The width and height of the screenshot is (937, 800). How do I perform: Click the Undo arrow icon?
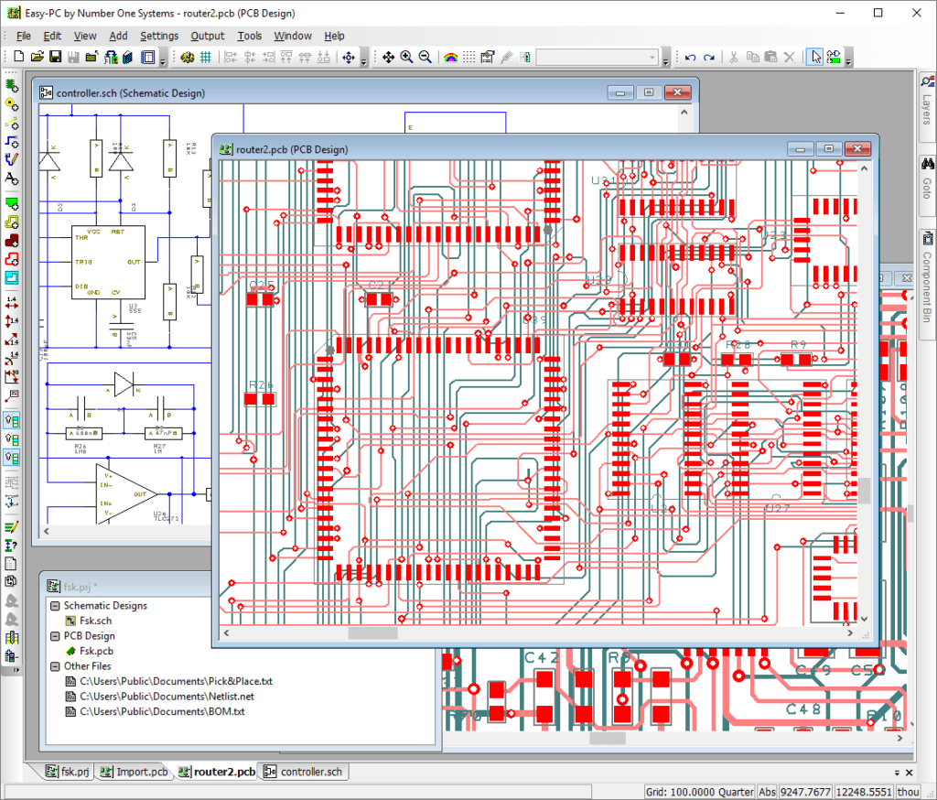point(690,58)
